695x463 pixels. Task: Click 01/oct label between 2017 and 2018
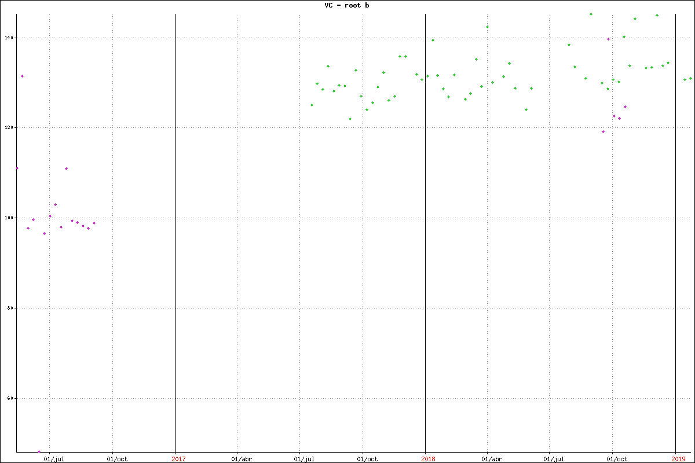(x=367, y=459)
